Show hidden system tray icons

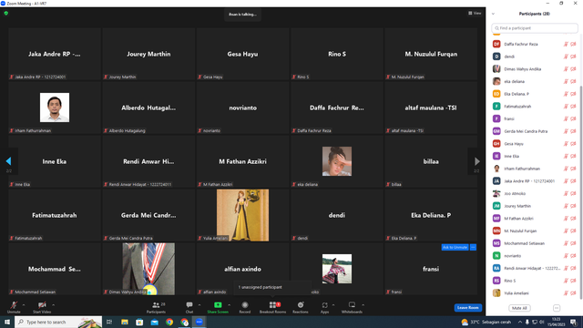520,322
